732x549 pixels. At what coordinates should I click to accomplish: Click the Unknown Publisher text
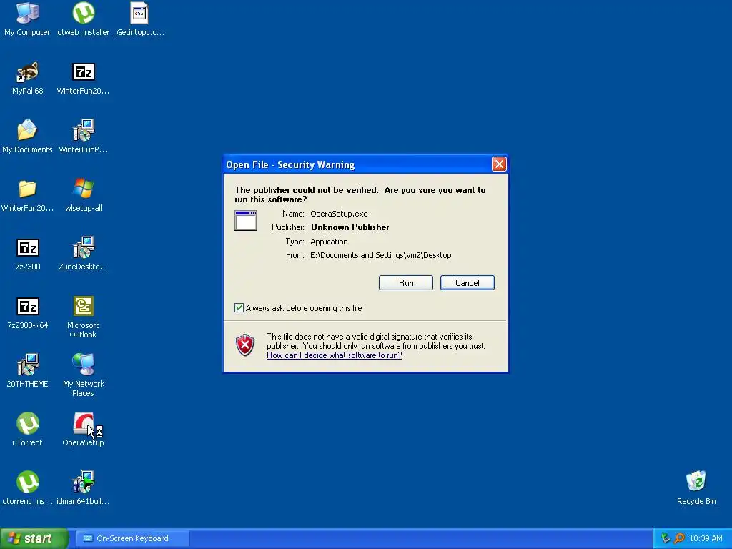(350, 227)
